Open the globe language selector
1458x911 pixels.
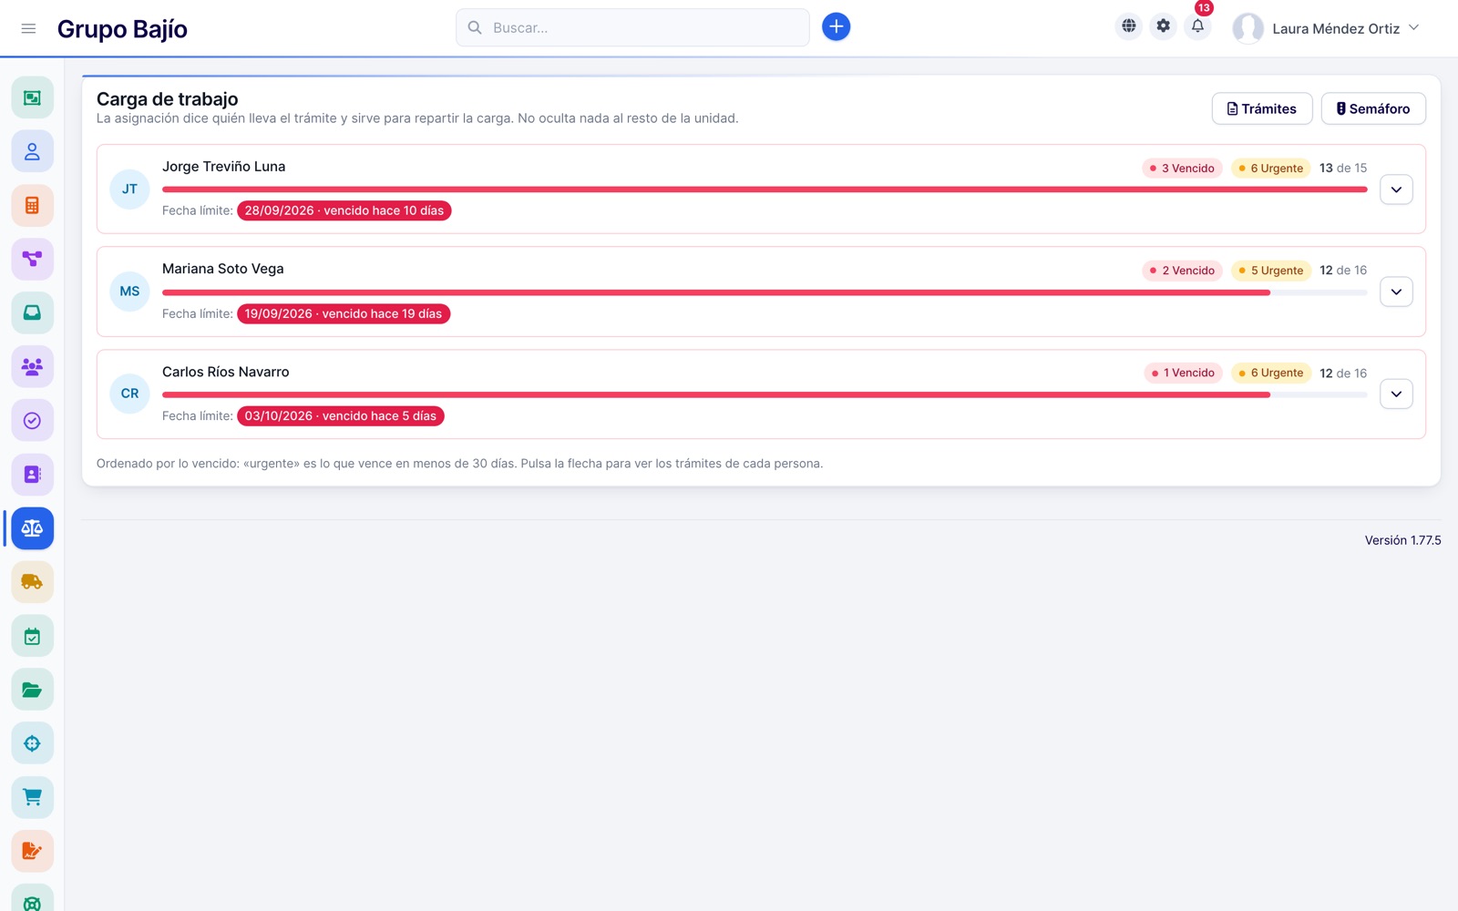click(1128, 26)
